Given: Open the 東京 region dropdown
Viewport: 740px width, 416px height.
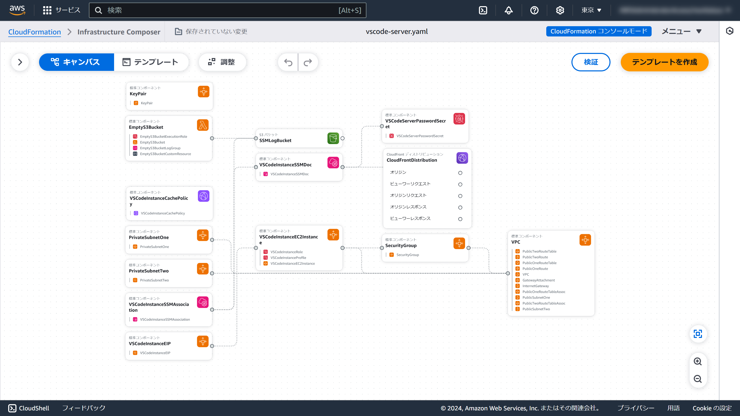Looking at the screenshot, I should (x=591, y=10).
